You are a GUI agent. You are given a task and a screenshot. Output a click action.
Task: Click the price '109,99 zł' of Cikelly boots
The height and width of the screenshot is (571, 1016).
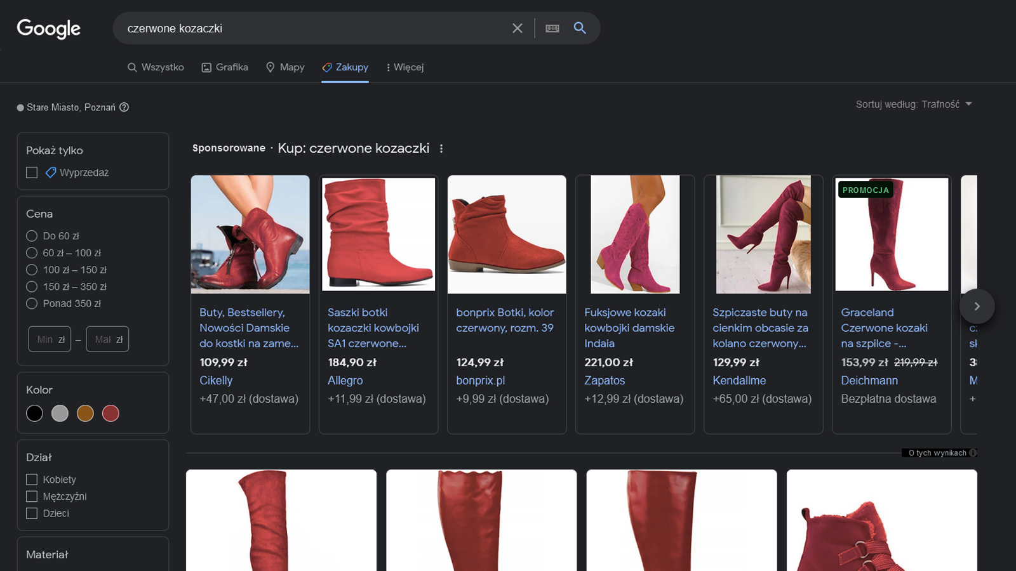click(x=224, y=362)
